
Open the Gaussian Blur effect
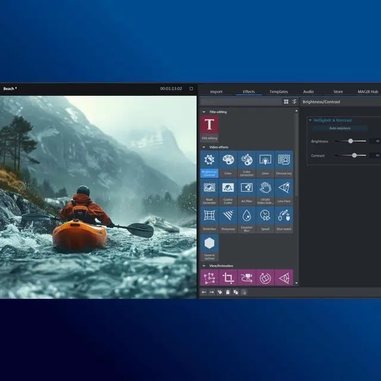246,220
